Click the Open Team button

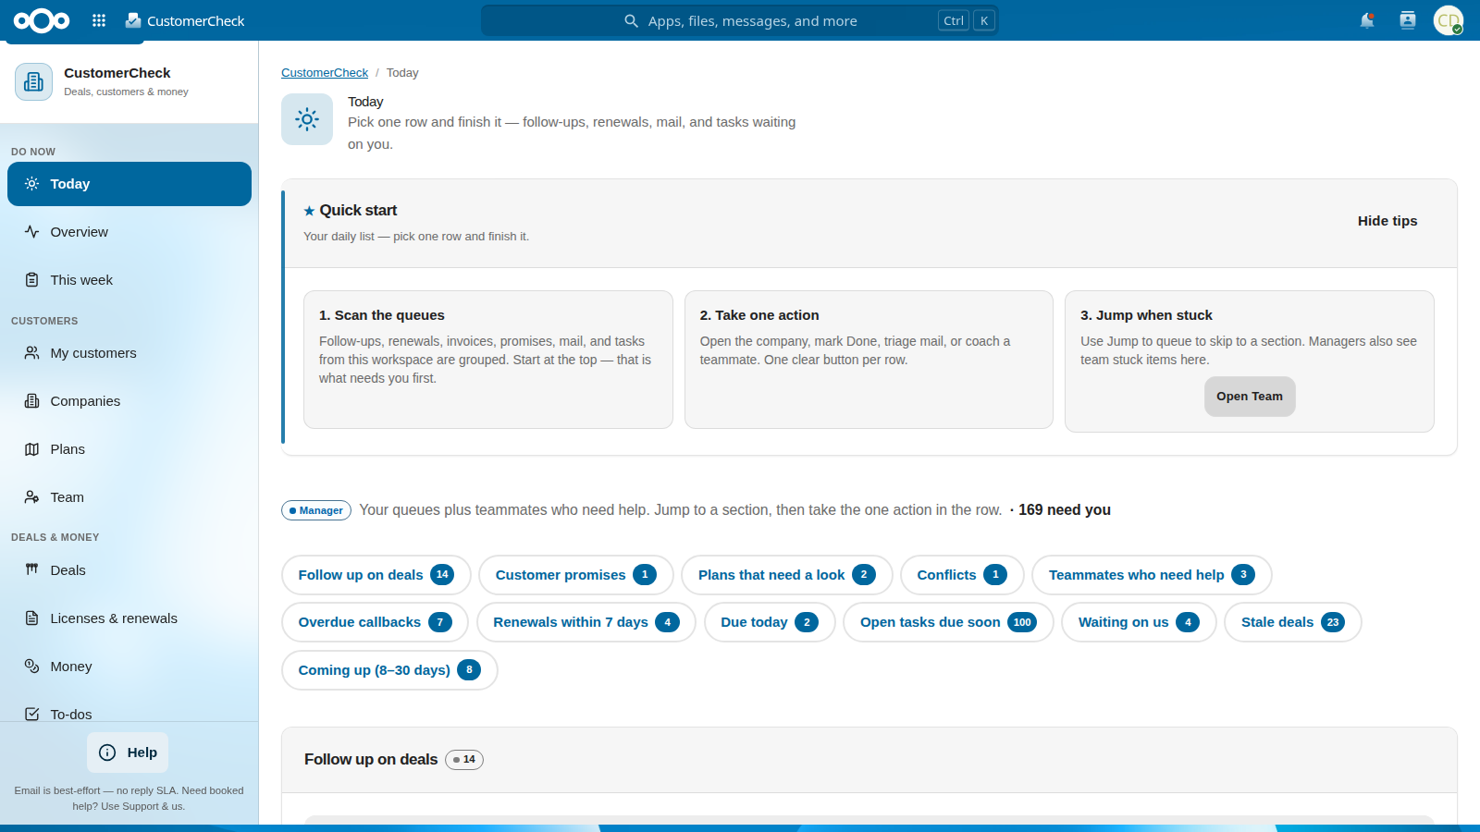pos(1250,397)
